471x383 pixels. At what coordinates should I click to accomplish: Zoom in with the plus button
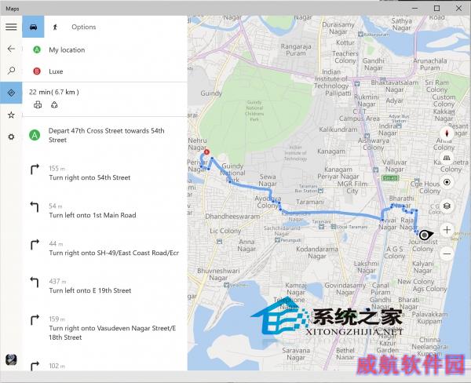click(x=447, y=230)
